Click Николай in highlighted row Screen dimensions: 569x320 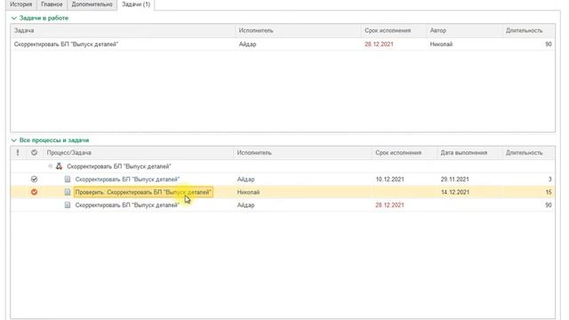click(x=248, y=192)
